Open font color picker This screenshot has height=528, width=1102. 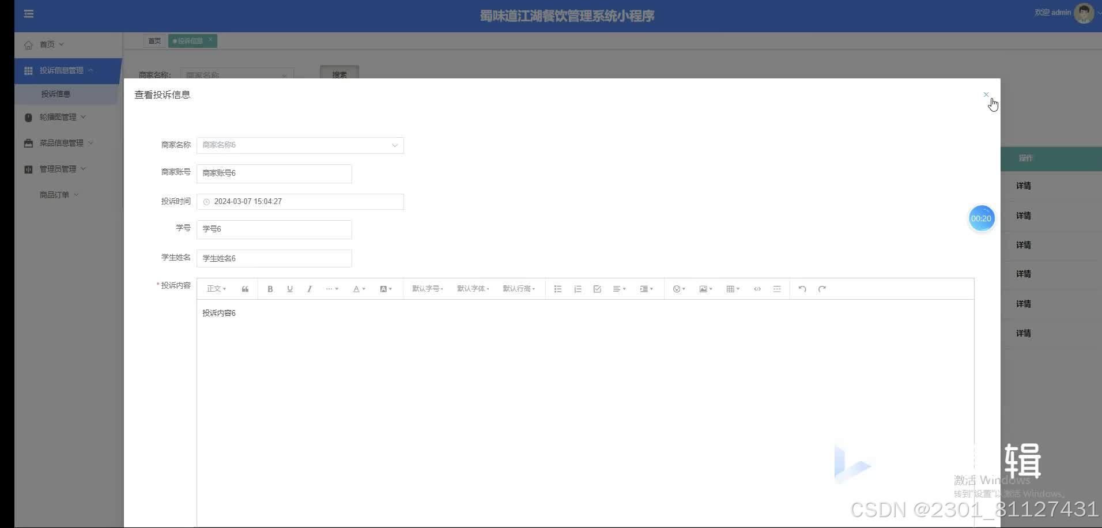click(358, 289)
